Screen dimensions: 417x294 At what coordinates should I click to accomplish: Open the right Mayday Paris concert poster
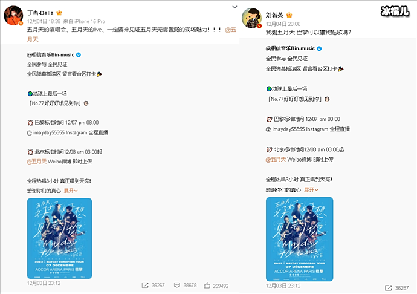tap(299, 239)
